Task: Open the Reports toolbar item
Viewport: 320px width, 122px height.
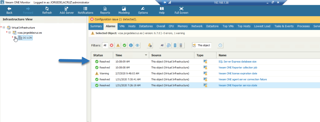Action: (105, 11)
